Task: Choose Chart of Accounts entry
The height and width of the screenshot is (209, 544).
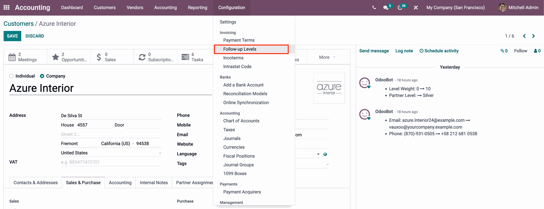Action: [x=241, y=121]
